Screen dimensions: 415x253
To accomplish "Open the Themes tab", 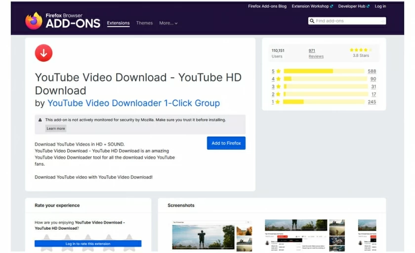I will [x=144, y=23].
